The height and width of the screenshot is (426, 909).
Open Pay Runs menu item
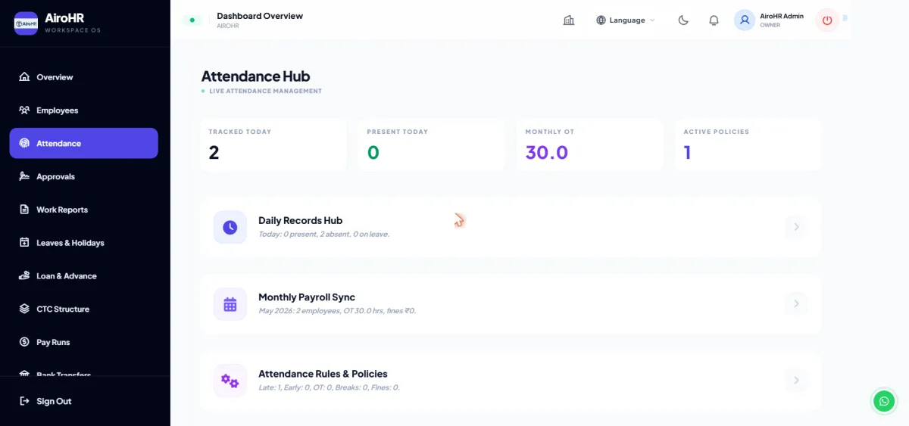[83, 342]
